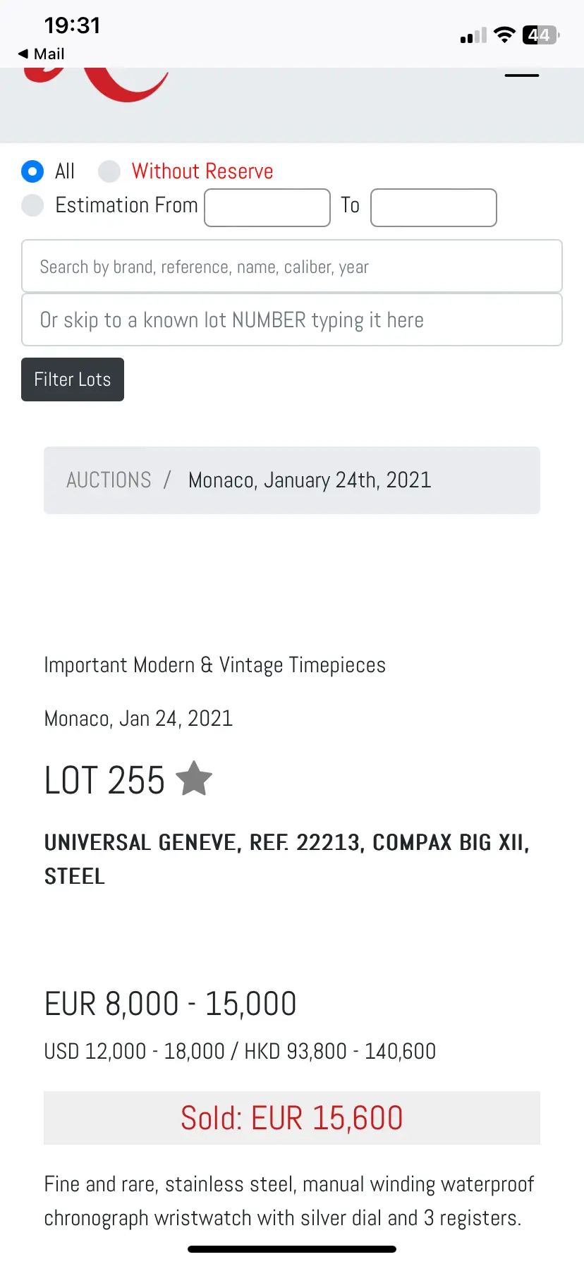584x1264 pixels.
Task: Click the search by brand, reference field
Action: click(x=292, y=267)
